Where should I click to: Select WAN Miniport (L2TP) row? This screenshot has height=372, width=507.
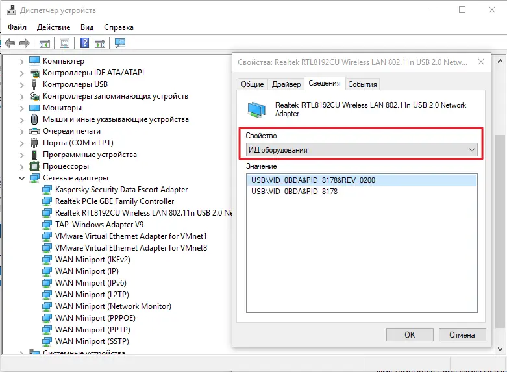pyautogui.click(x=92, y=295)
